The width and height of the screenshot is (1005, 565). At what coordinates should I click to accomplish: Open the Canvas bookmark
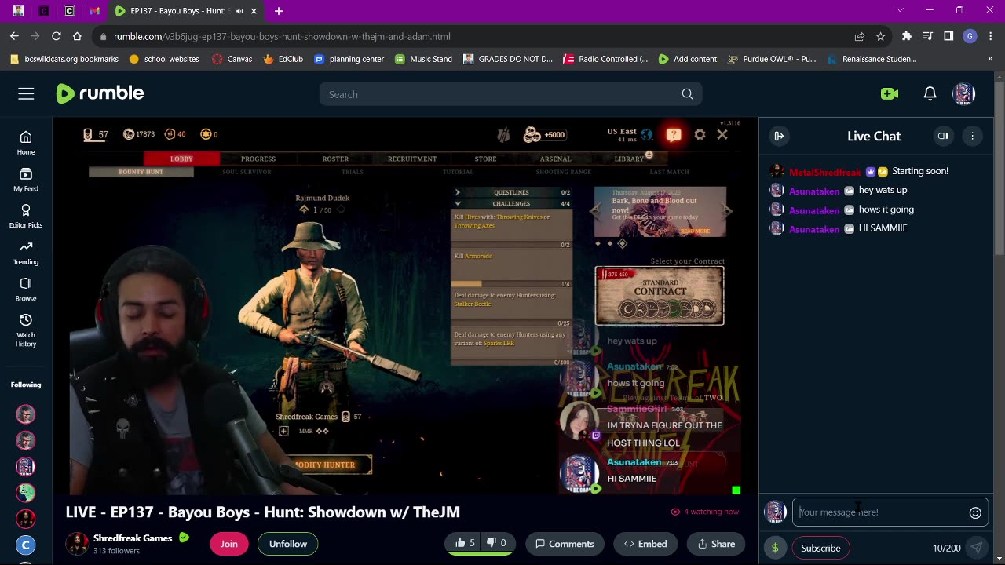232,59
